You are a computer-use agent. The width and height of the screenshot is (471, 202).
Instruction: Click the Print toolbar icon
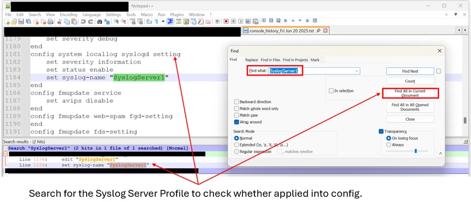point(50,22)
